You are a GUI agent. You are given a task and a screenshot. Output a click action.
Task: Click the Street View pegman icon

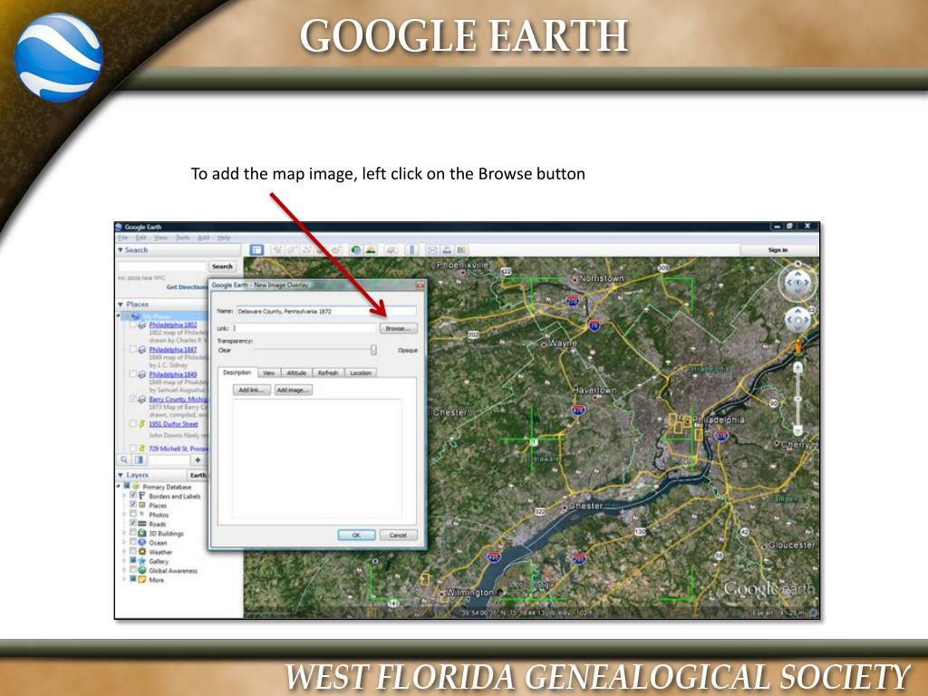click(797, 346)
